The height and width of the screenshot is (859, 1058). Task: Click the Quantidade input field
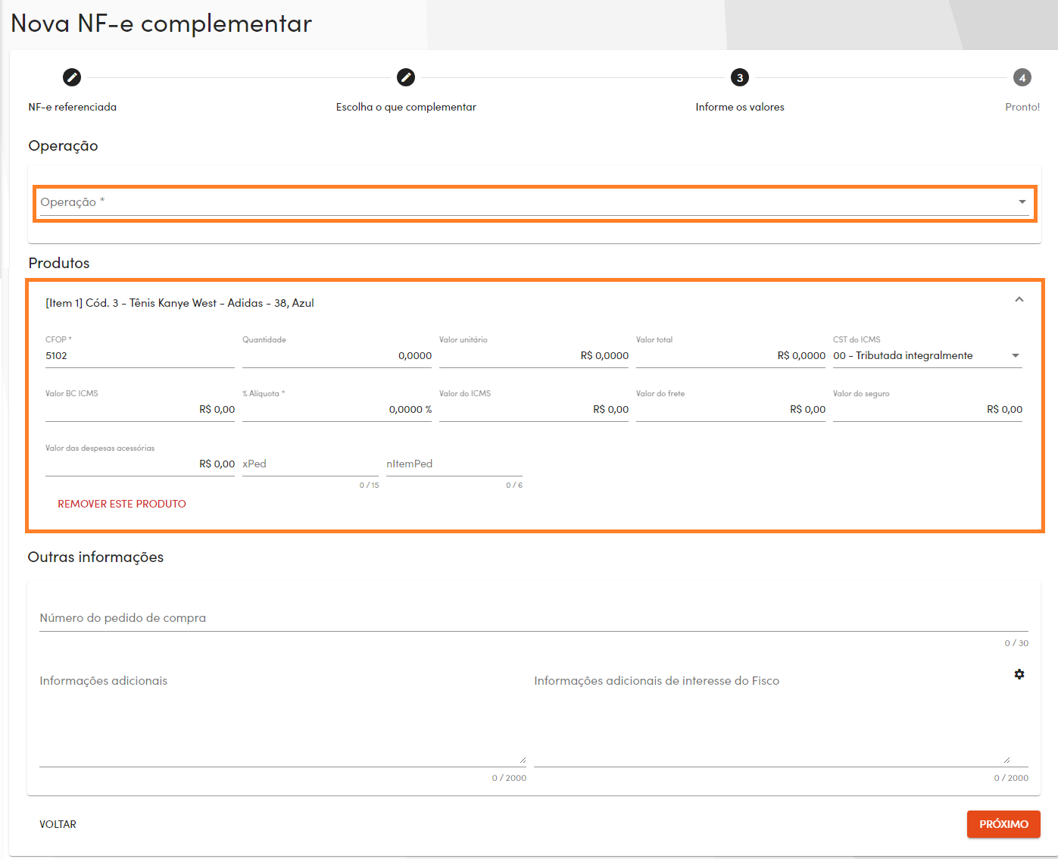337,356
